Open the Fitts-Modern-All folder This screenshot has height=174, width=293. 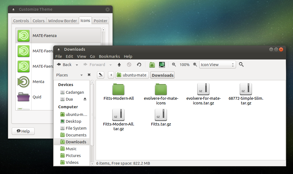[x=118, y=89]
